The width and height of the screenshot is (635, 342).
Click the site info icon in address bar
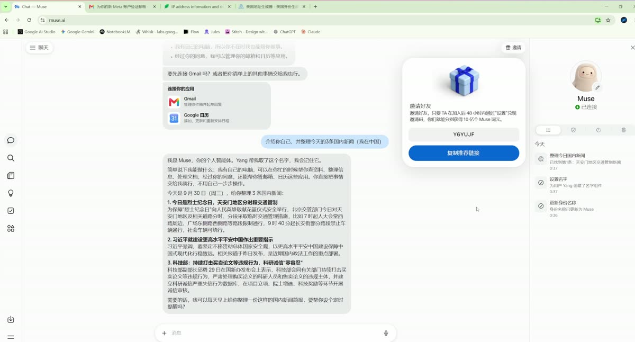coord(43,20)
